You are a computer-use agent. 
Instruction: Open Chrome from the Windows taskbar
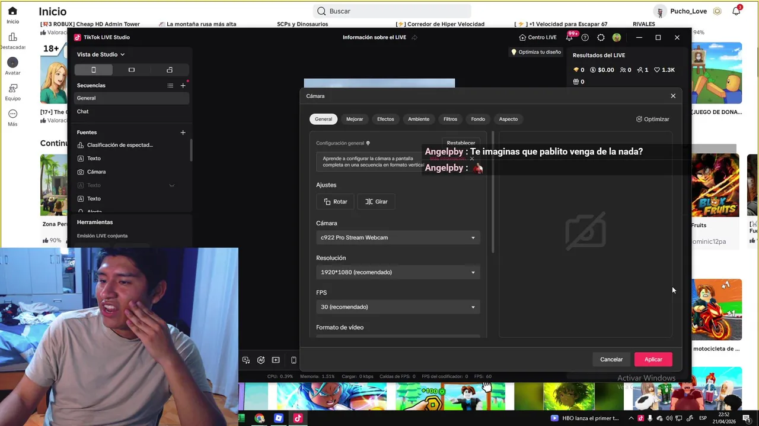pyautogui.click(x=260, y=418)
